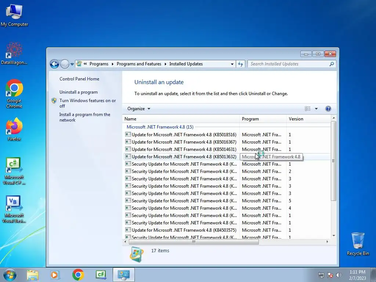
Task: Expand dropdown arrow after Programs and Features
Action: (x=165, y=64)
